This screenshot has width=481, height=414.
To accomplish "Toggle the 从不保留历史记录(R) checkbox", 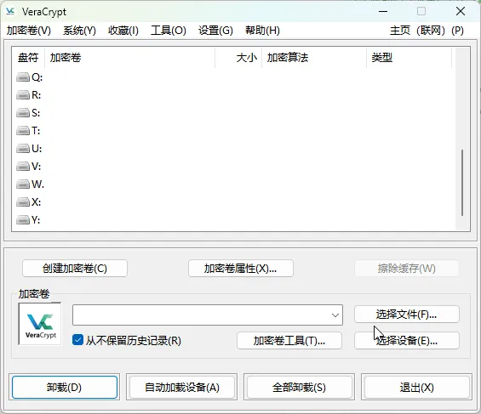I will coord(77,340).
